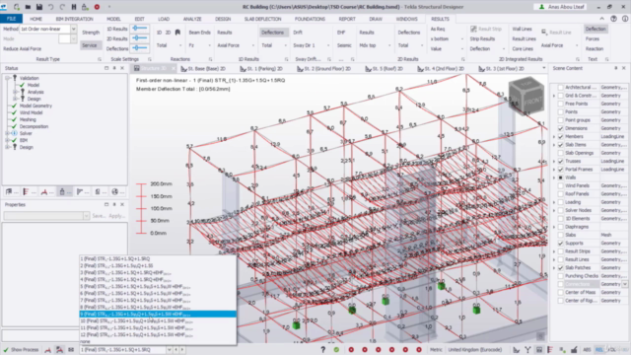
Task: Open the Total dropdown in Reactions group
Action: [179, 45]
